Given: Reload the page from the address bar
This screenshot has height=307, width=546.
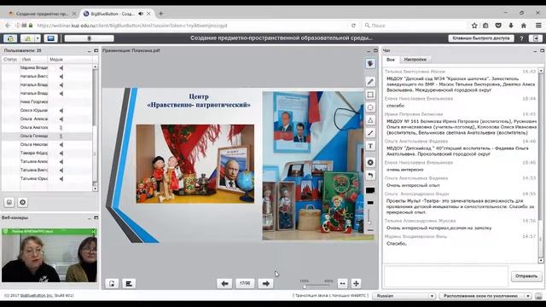Looking at the screenshot, I should (353, 26).
